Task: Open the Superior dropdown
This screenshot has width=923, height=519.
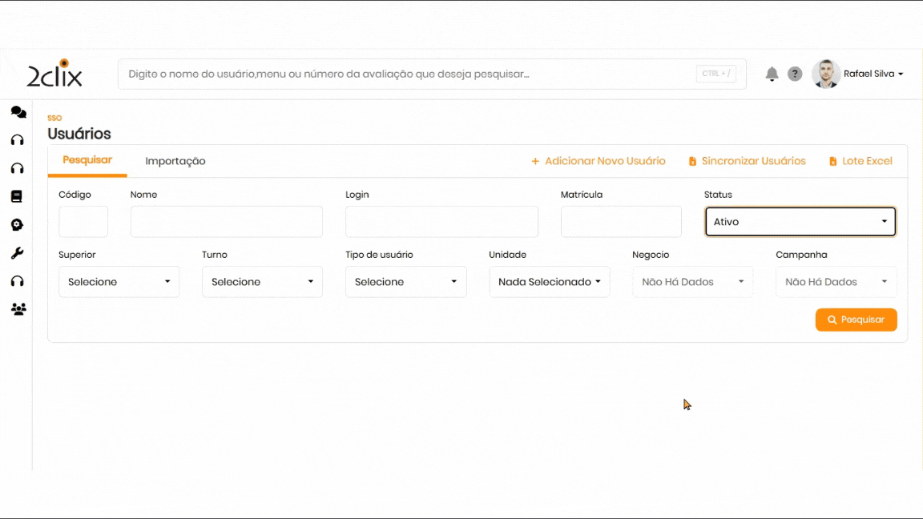Action: tap(119, 282)
